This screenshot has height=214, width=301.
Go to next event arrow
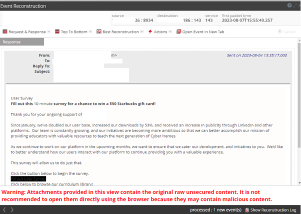pos(11,210)
